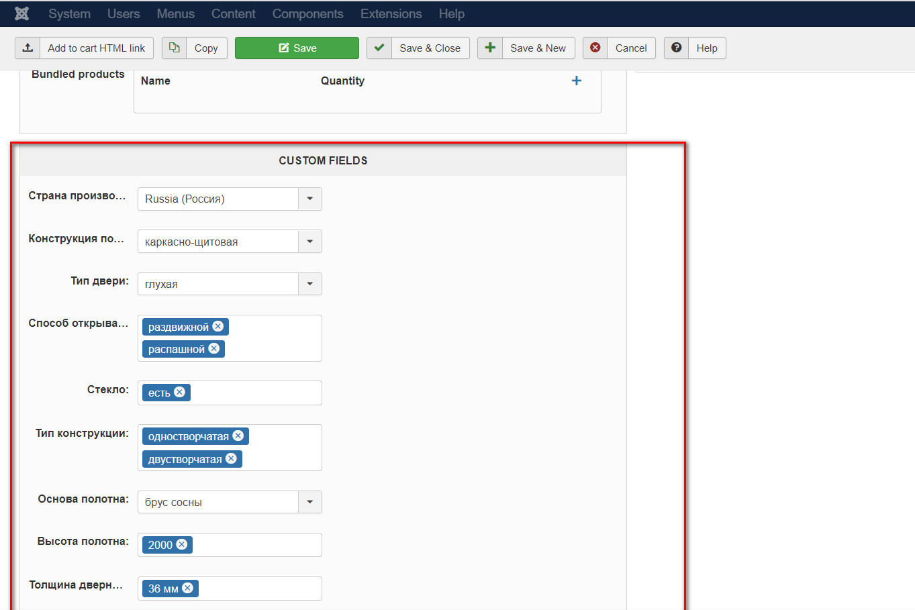This screenshot has height=610, width=915.
Task: Click the Стекло: label
Action: click(107, 389)
